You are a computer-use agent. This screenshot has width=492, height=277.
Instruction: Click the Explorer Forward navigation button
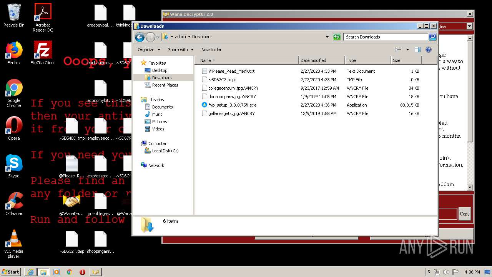150,37
